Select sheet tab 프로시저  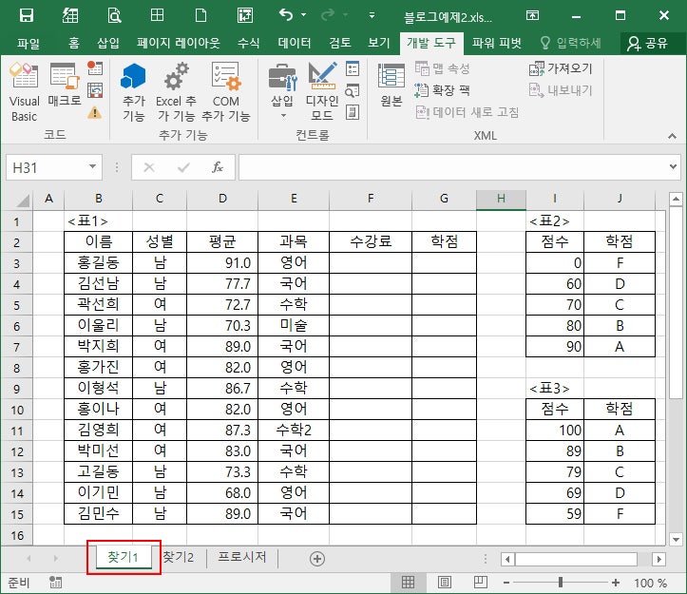[x=242, y=557]
